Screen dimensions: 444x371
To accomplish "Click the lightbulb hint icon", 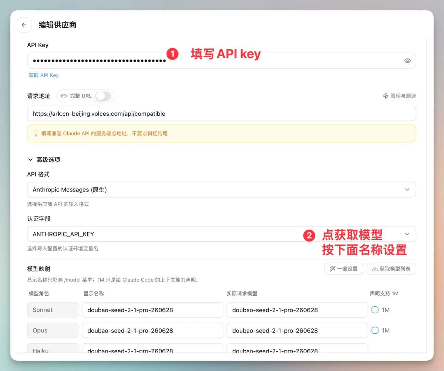I will click(36, 133).
